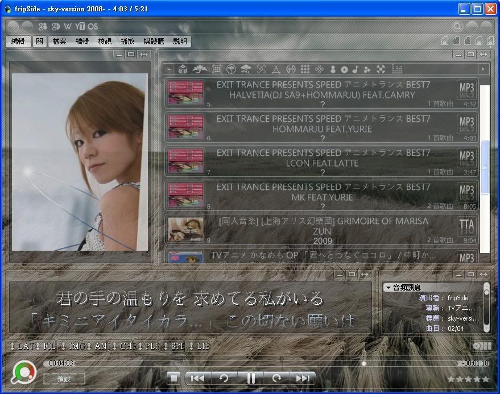Select the GRIMOIRE OF MARISA playlist entry
Viewport: 500px width, 394px height.
click(322, 230)
